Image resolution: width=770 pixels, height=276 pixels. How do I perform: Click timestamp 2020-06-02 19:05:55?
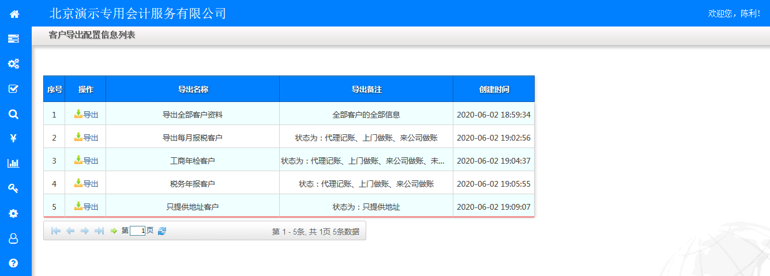(x=494, y=184)
